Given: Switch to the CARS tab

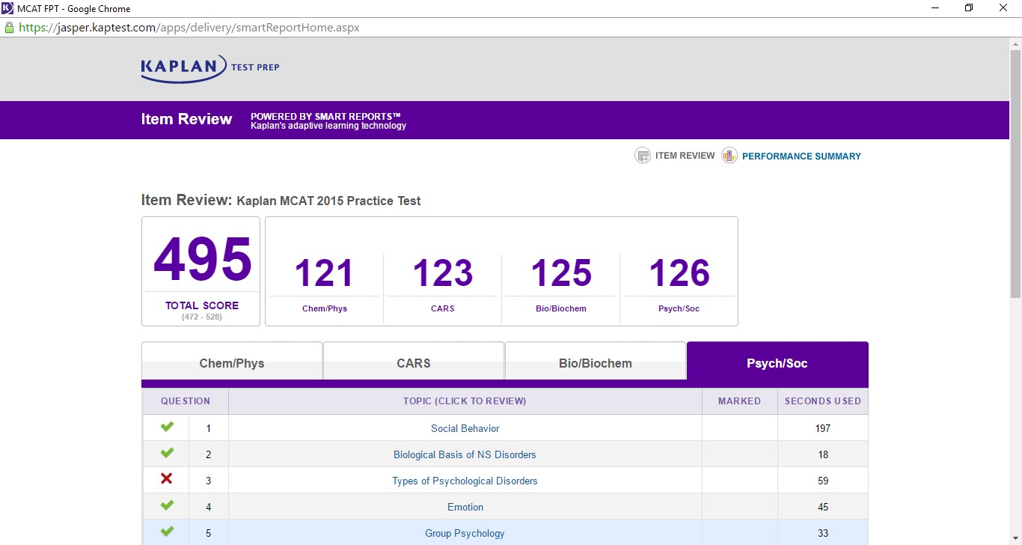Looking at the screenshot, I should [x=414, y=362].
